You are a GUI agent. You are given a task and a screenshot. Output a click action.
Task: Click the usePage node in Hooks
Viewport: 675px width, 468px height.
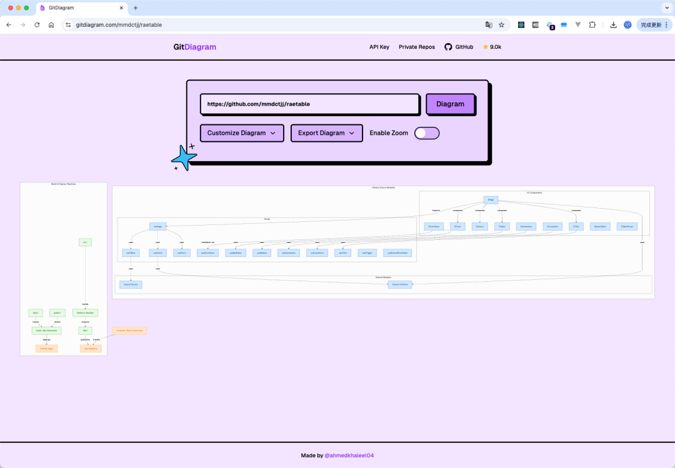tap(158, 226)
